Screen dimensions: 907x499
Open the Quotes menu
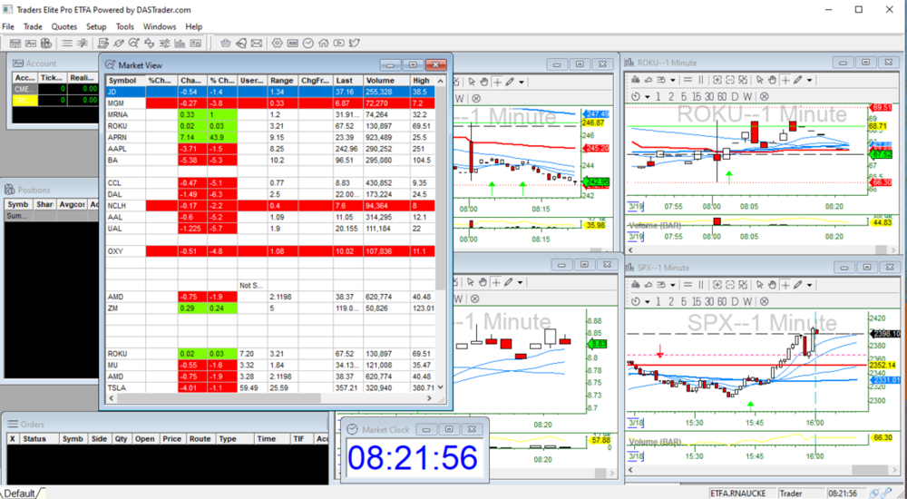click(x=64, y=27)
